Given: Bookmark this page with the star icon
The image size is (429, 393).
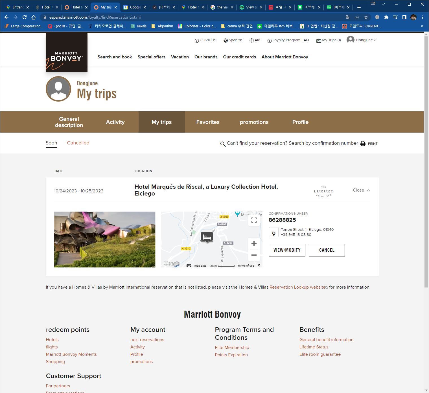Looking at the screenshot, I should (366, 17).
